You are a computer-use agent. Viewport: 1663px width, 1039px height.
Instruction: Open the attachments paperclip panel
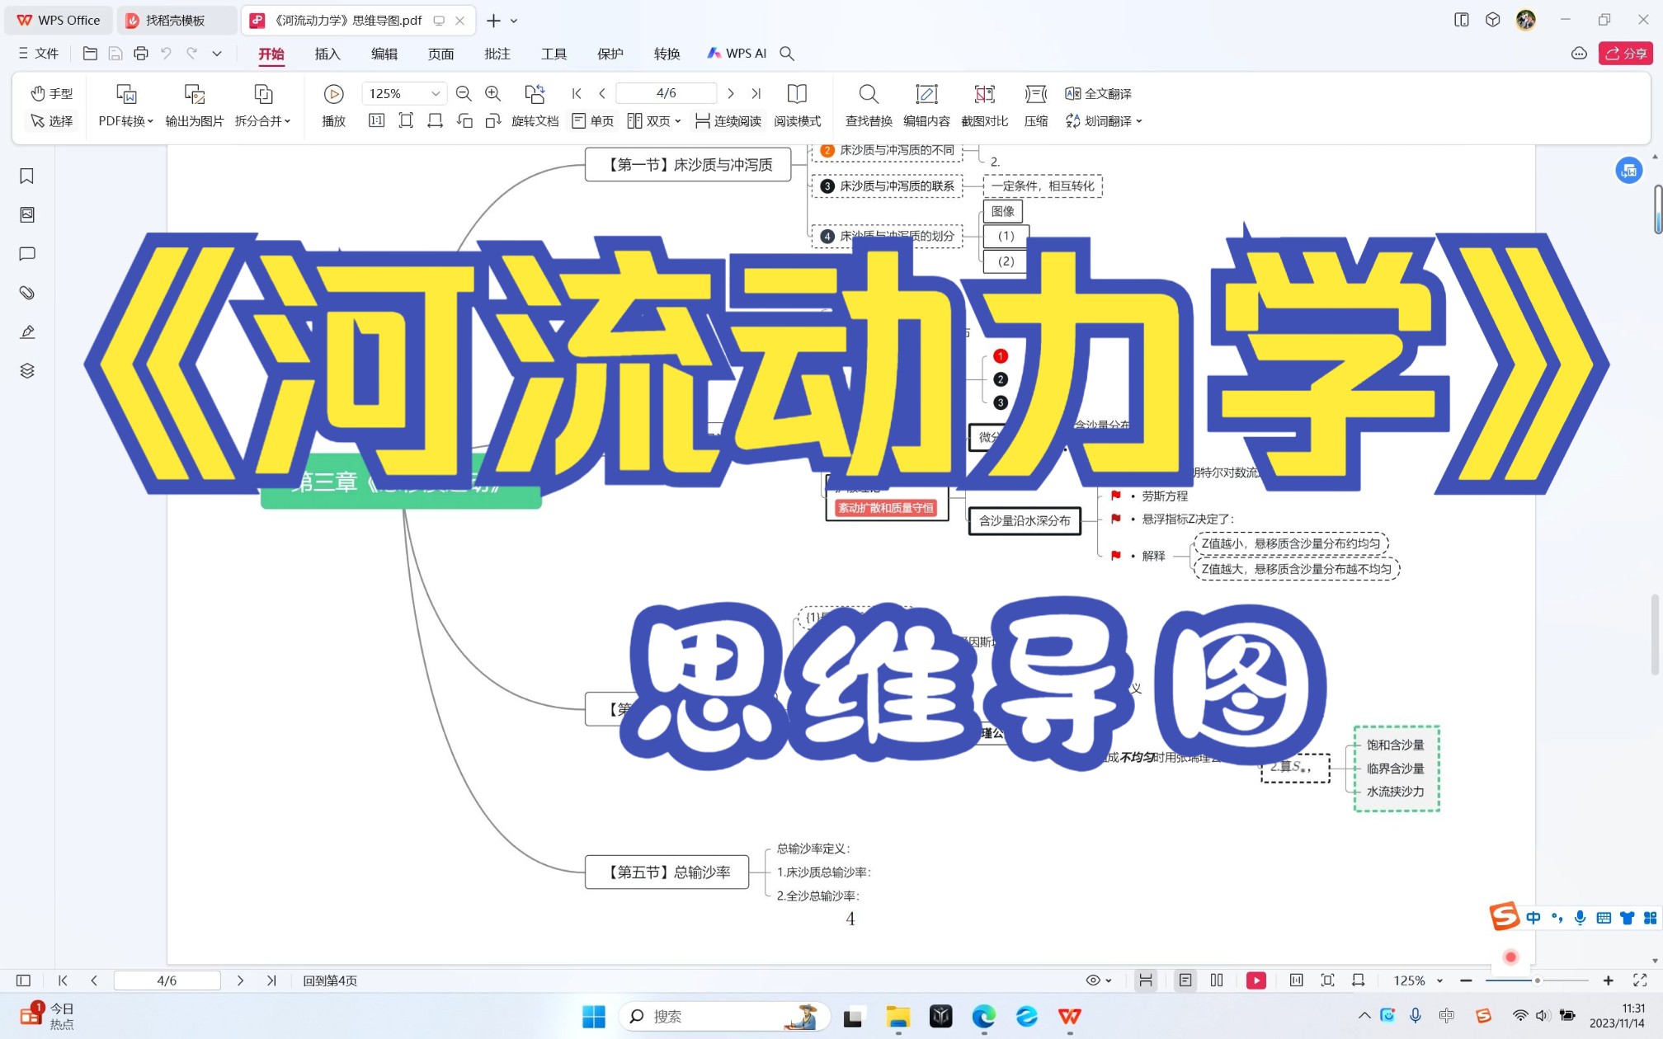pyautogui.click(x=26, y=293)
